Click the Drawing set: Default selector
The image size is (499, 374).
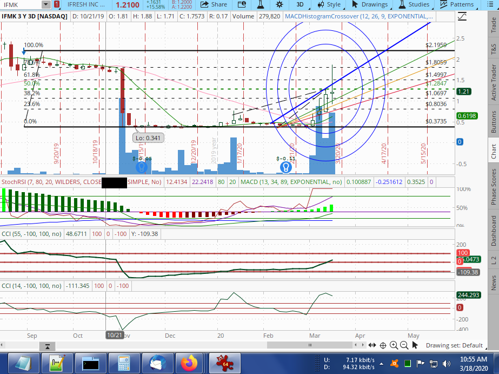454,345
